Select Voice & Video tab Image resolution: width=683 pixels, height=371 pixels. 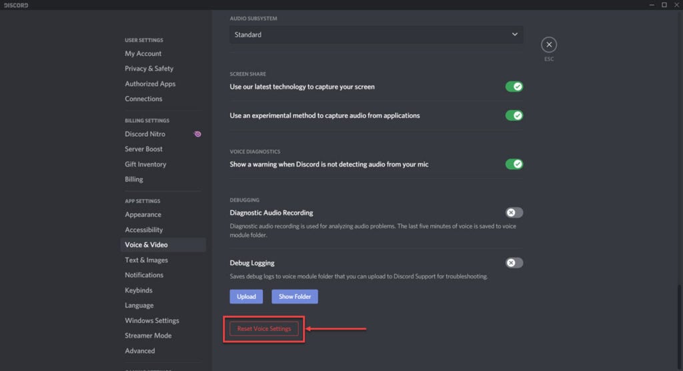163,245
